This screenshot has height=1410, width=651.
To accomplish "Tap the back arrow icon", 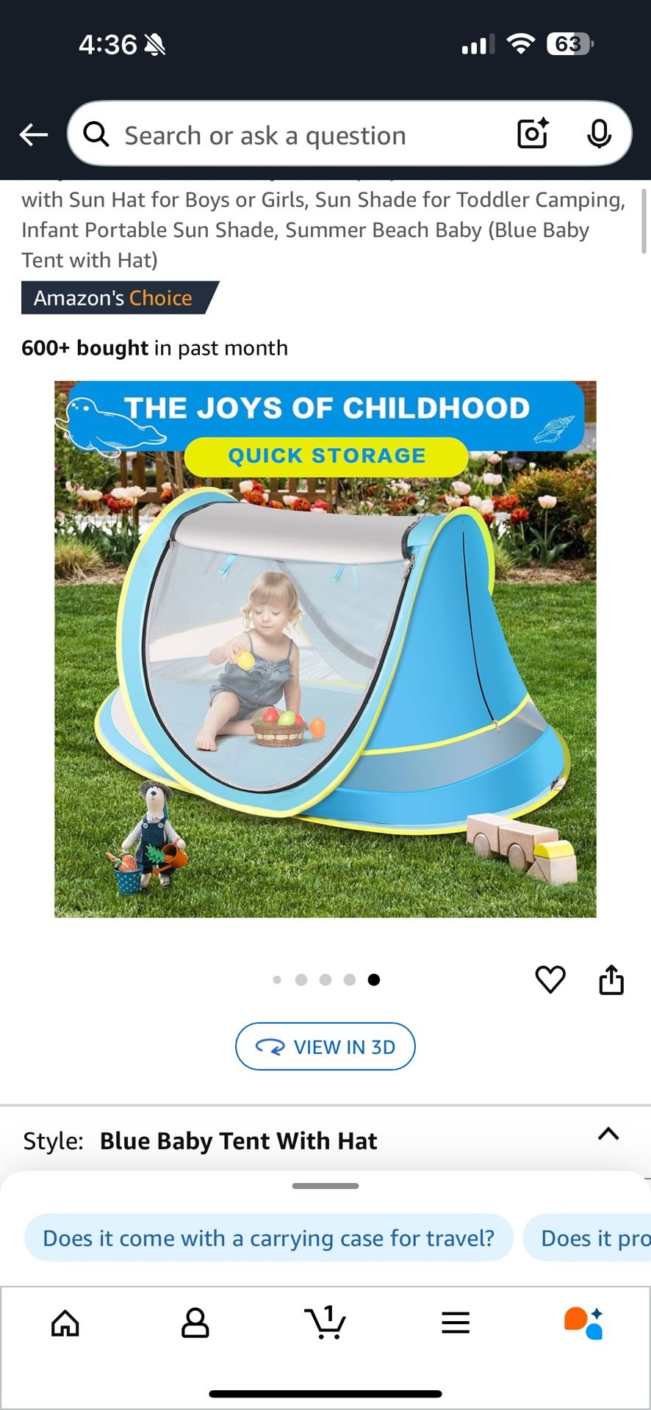I will pyautogui.click(x=34, y=134).
